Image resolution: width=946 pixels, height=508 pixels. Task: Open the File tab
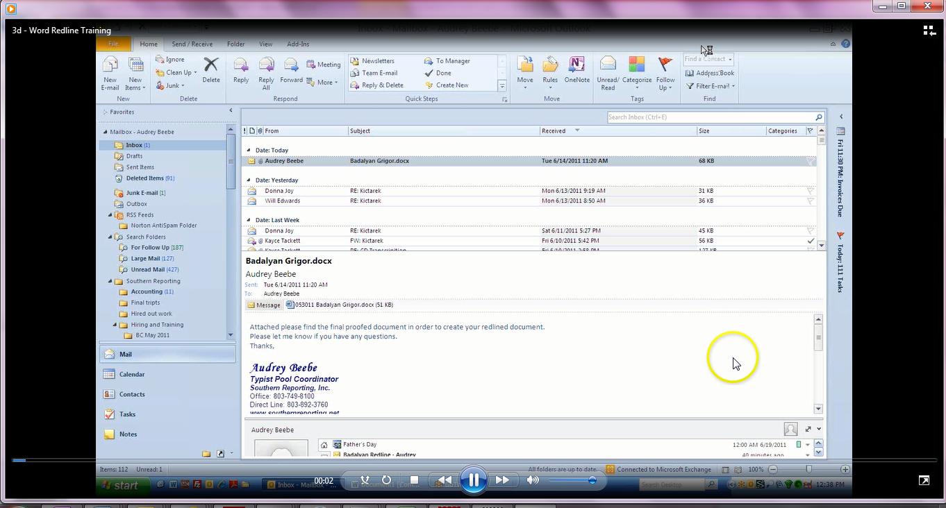(x=113, y=44)
